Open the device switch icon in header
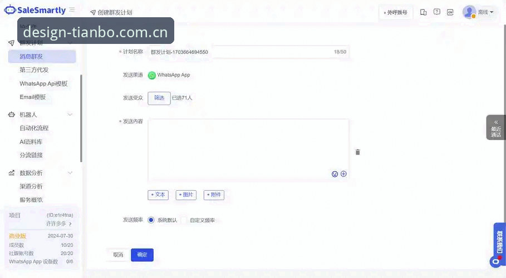The height and width of the screenshot is (278, 506). point(423,12)
